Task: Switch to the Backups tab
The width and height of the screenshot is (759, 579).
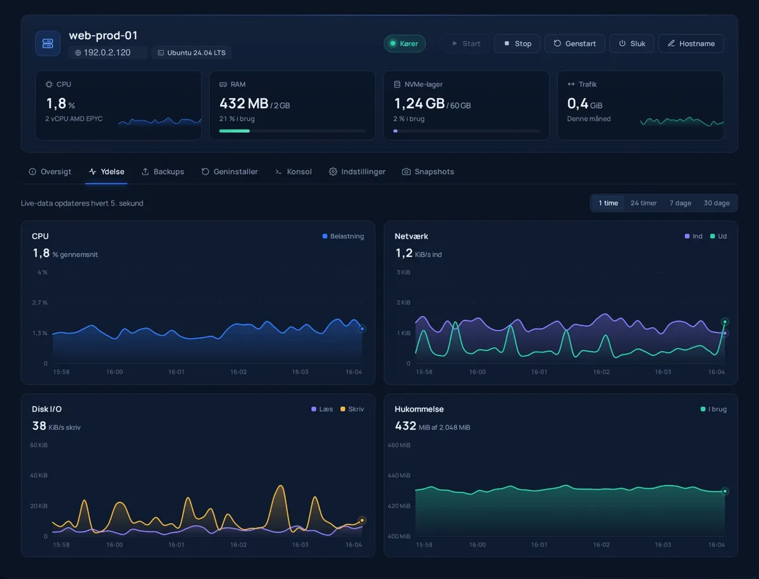Action: tap(163, 172)
